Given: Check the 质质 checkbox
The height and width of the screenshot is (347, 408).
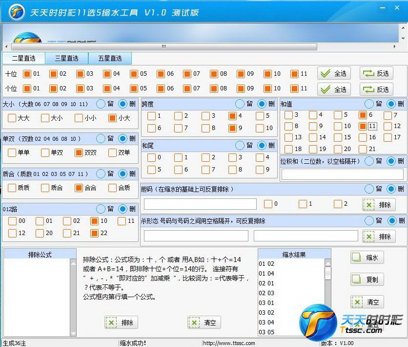Looking at the screenshot, I should point(12,188).
